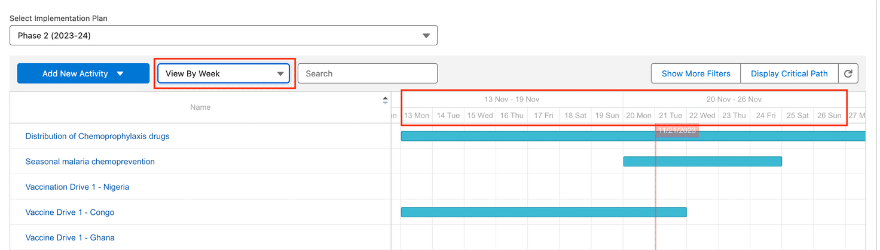Viewport: 880px width, 250px height.
Task: Open Distribution of Chemoprophylaxis drugs link
Action: [97, 136]
